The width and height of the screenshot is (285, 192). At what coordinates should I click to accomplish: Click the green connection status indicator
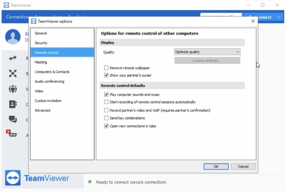coord(90,182)
